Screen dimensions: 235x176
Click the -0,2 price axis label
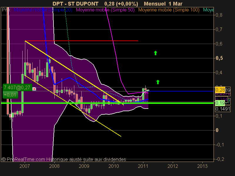tap(220, 159)
